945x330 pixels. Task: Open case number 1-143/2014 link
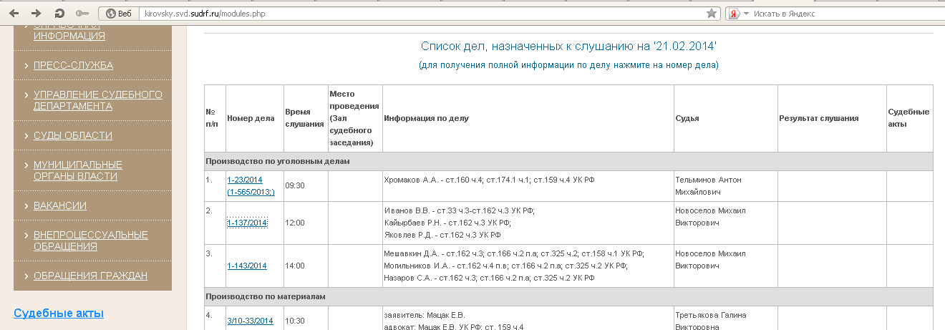tap(247, 266)
